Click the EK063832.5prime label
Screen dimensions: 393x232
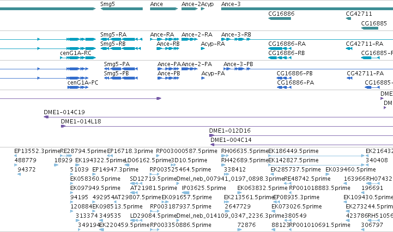coord(262,188)
